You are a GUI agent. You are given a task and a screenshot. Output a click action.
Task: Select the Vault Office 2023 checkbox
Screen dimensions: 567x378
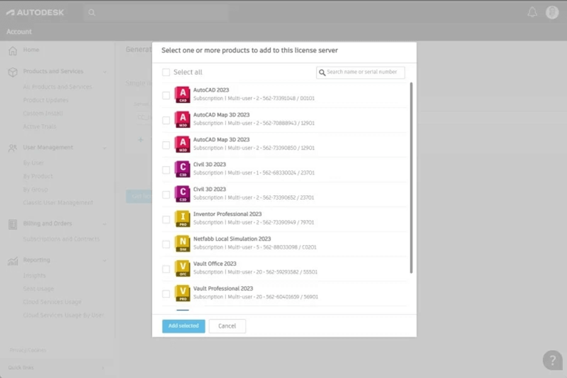click(166, 269)
